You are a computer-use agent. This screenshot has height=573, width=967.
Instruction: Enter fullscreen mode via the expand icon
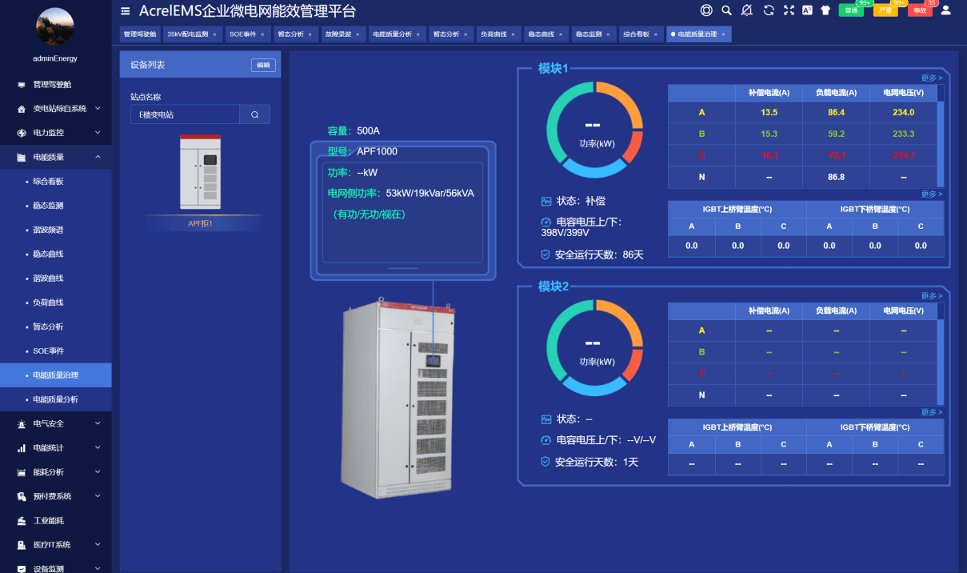[789, 10]
